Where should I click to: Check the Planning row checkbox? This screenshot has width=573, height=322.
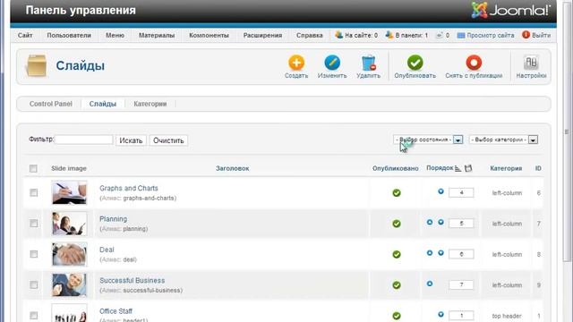pyautogui.click(x=34, y=224)
